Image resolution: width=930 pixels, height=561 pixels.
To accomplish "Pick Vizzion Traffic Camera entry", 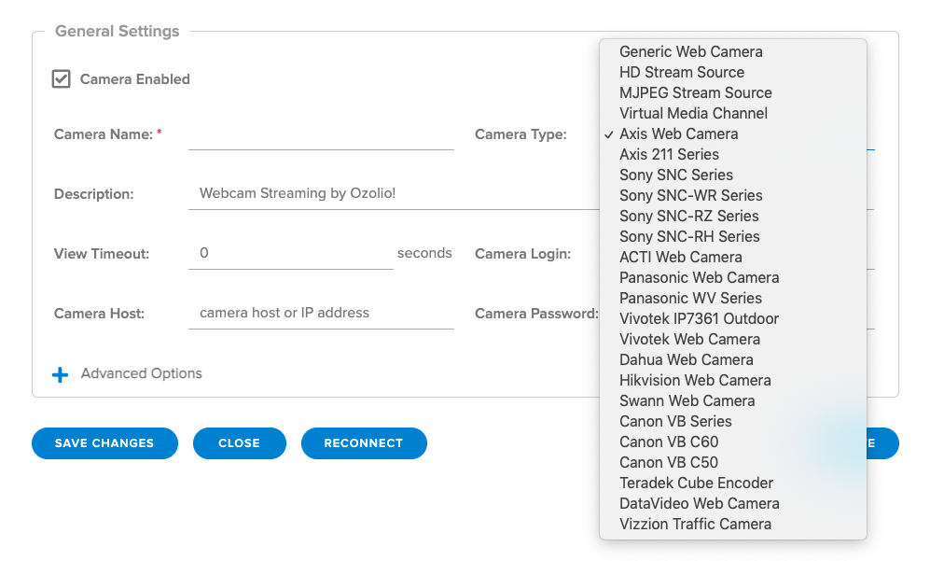I will click(695, 524).
